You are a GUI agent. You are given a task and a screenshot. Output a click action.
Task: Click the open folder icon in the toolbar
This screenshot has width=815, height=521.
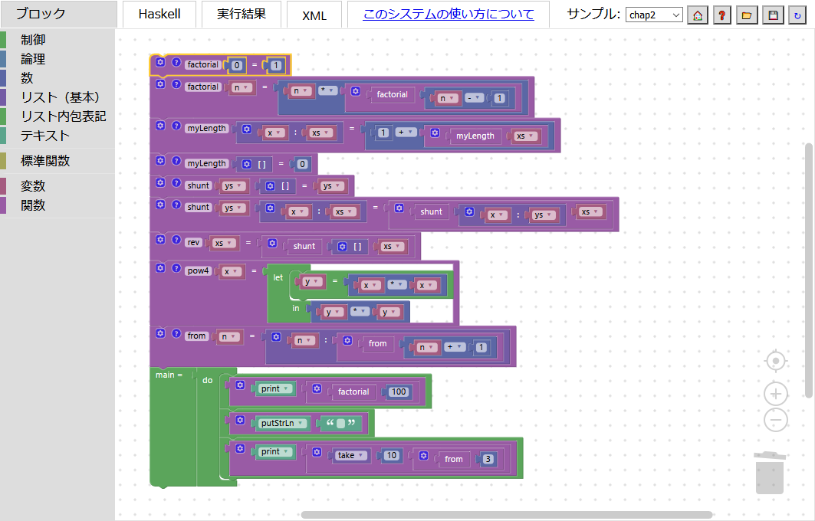[x=747, y=15]
